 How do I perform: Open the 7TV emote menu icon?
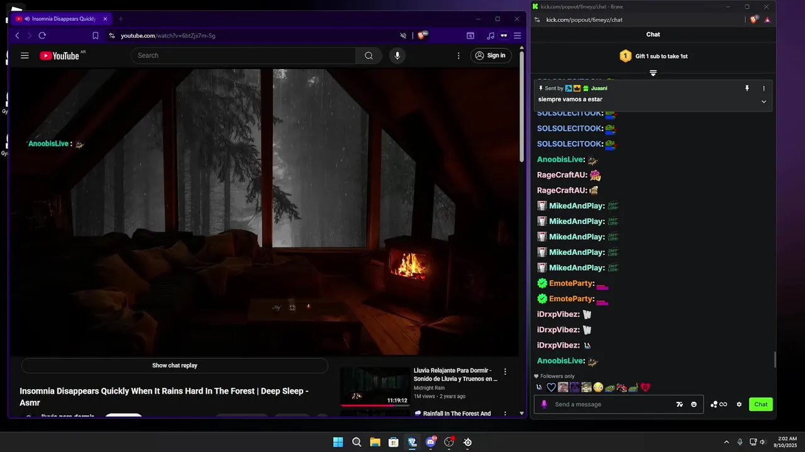tap(680, 404)
